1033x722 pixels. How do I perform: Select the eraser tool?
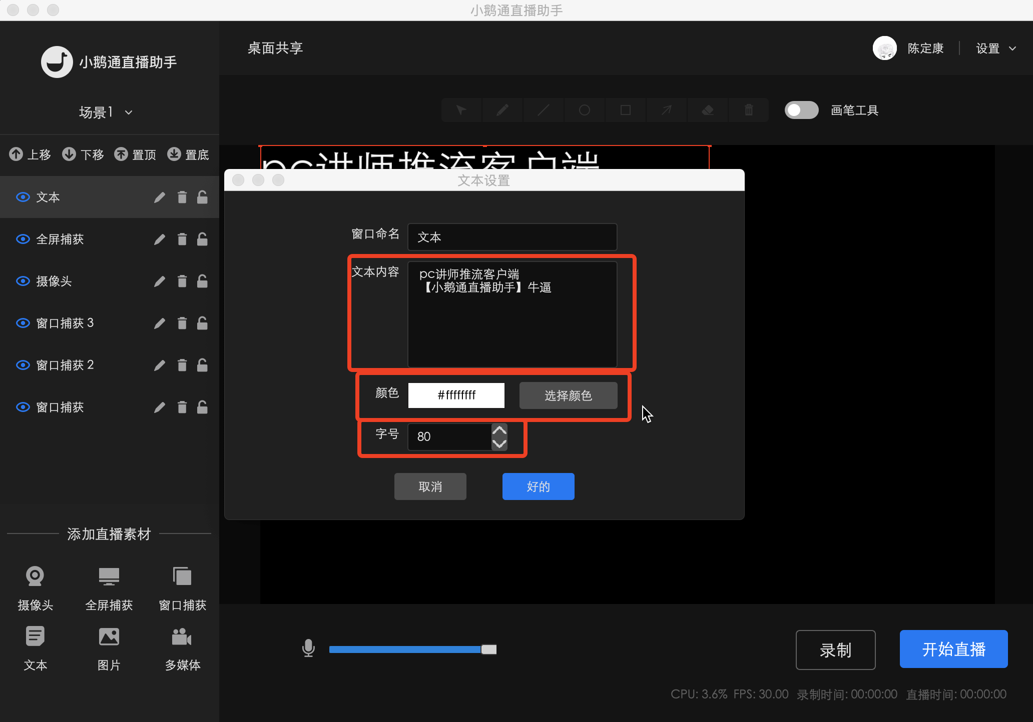(x=707, y=109)
